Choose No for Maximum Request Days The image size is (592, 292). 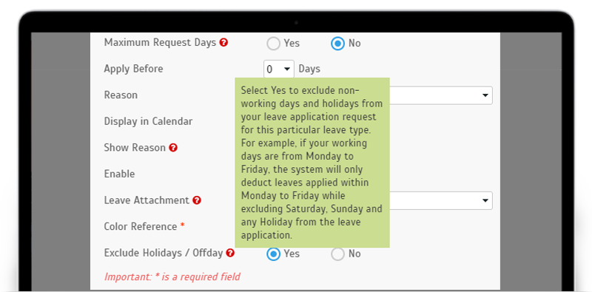[x=337, y=44]
